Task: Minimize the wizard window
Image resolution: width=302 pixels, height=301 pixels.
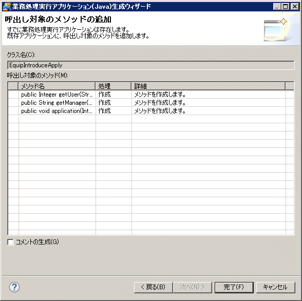Action: (277, 7)
